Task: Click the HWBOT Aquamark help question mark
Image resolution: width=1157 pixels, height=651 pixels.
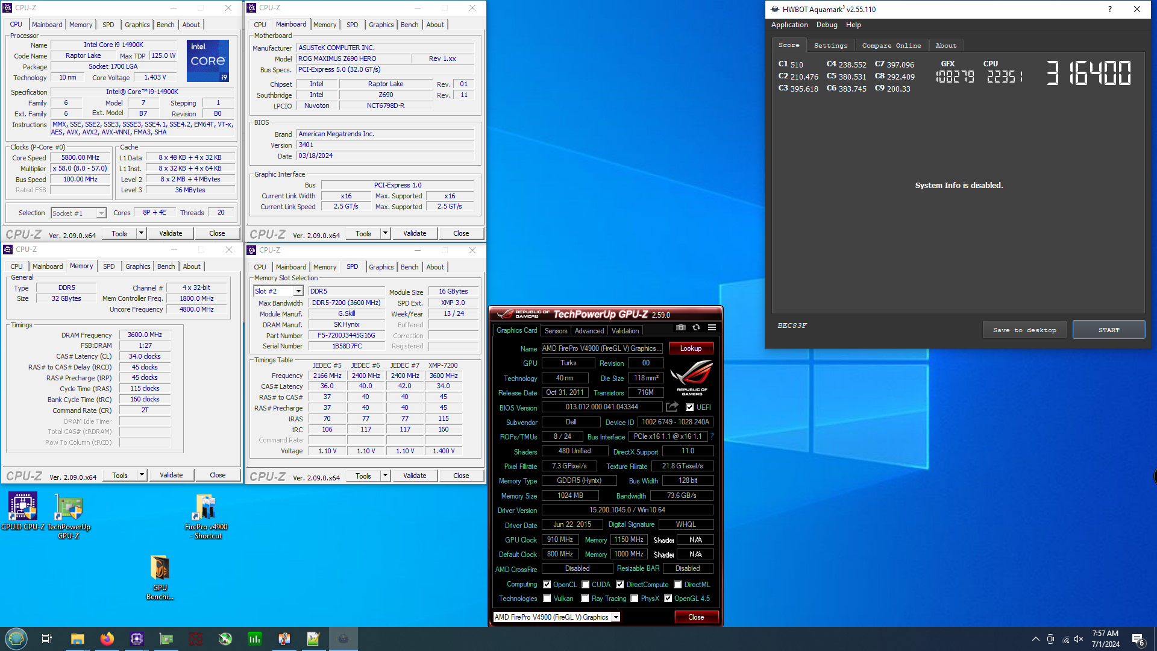Action: (1110, 9)
